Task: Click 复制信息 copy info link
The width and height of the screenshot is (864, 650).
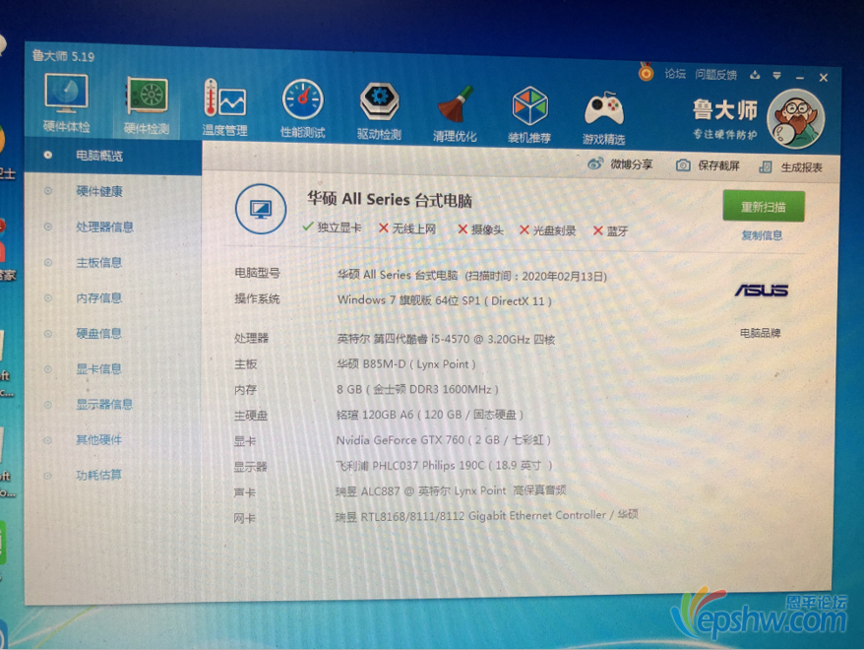Action: [762, 235]
